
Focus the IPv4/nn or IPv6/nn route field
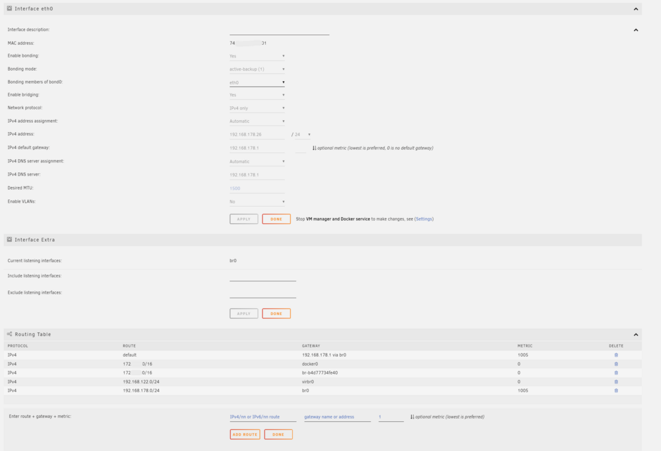(262, 417)
